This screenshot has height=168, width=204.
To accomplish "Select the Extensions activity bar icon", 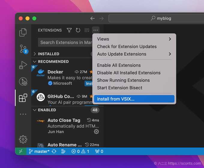I will pos(23,98).
